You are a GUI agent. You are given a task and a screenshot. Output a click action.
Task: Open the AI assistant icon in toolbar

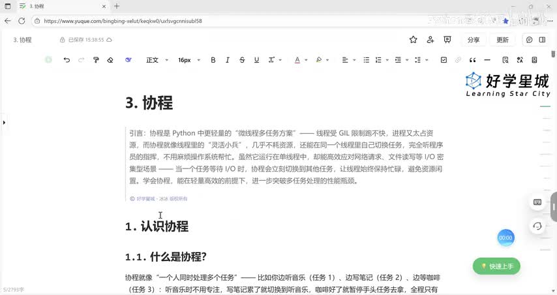128,60
